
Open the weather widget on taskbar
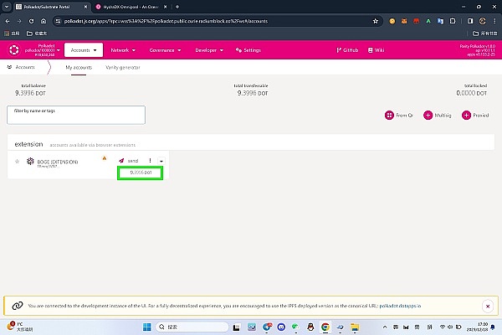20,327
